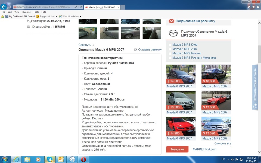Click the page vertical scrollbar thumb

coord(259,54)
